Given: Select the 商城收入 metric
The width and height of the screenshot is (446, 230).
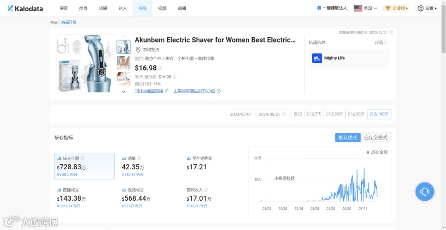Looking at the screenshot, I should tap(214, 198).
